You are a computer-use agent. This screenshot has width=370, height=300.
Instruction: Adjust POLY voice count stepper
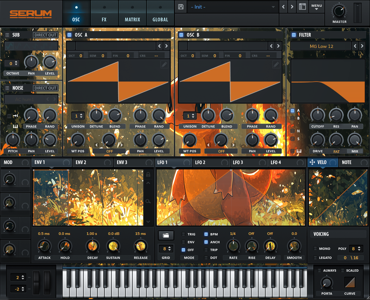click(359, 249)
